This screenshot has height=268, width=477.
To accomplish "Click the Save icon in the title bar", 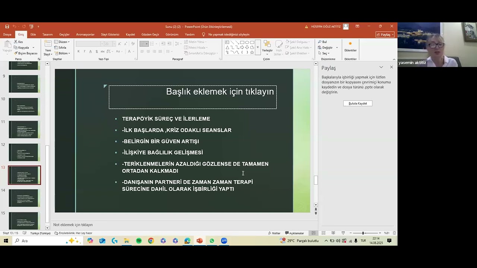I will (x=7, y=26).
